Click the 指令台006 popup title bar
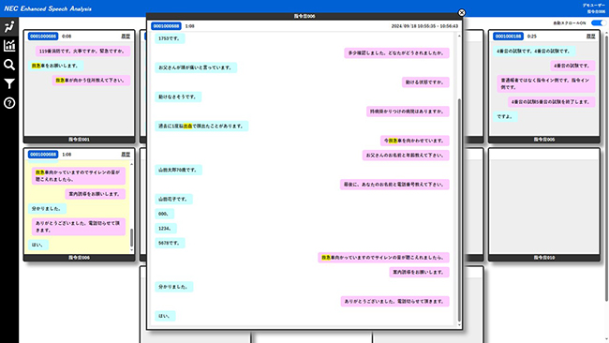This screenshot has height=343, width=609. (x=304, y=16)
